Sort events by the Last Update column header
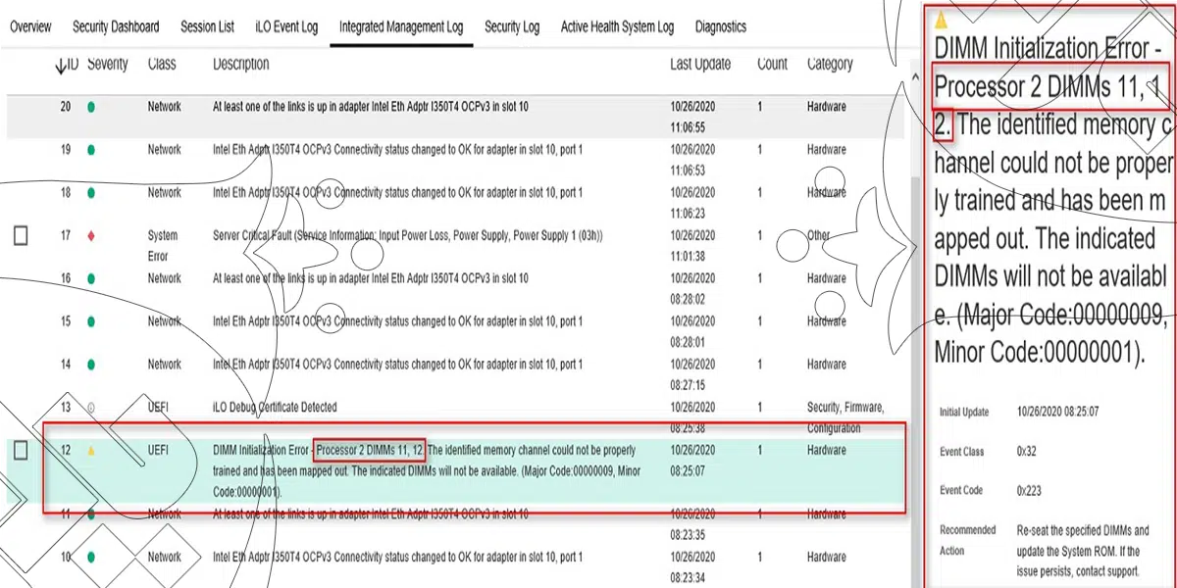The image size is (1177, 588). pos(699,65)
